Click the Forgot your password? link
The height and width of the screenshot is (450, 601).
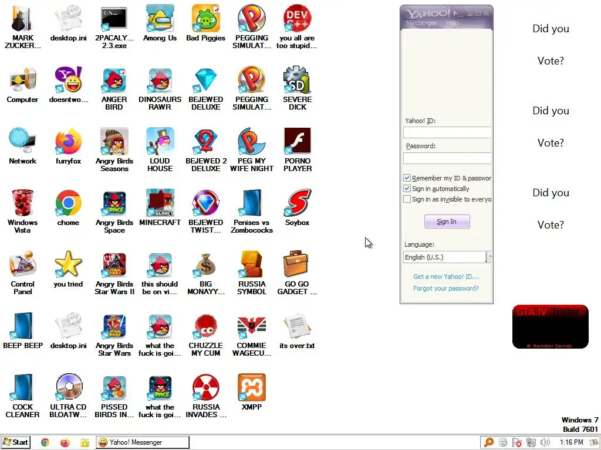pyautogui.click(x=446, y=288)
